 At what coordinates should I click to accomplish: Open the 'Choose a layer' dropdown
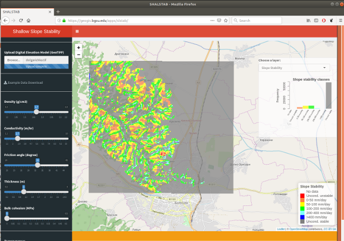point(294,68)
